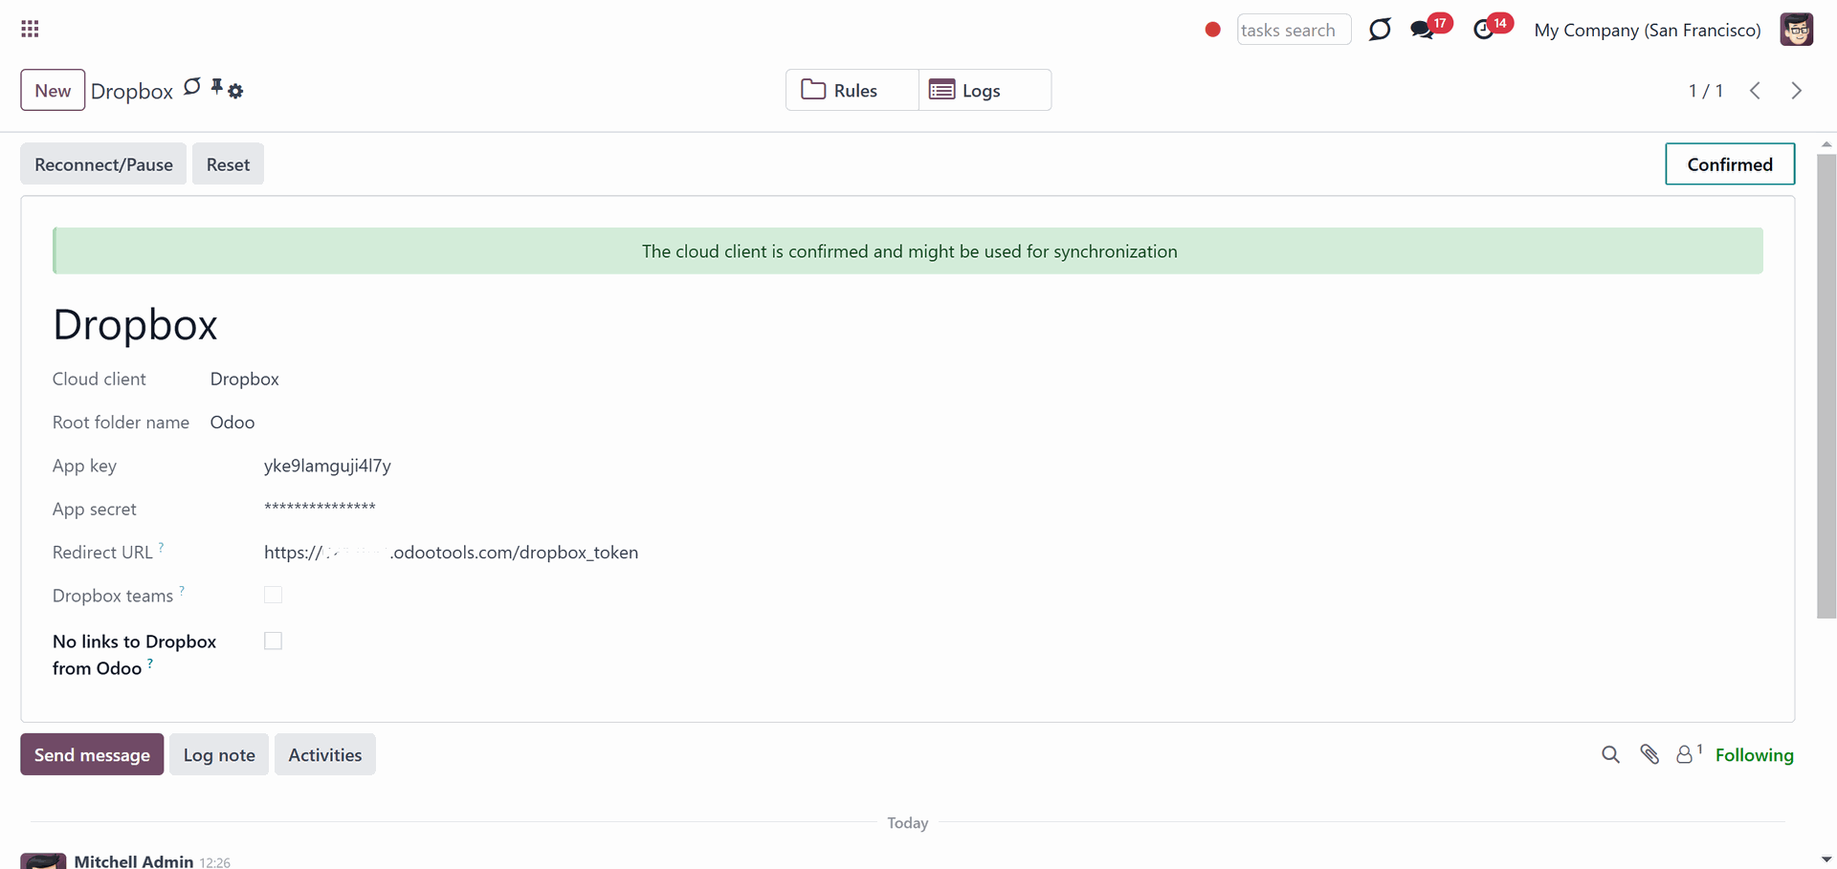Click the Dropbox breadcrumb title
Viewport: 1837px width, 869px height.
coord(132,91)
